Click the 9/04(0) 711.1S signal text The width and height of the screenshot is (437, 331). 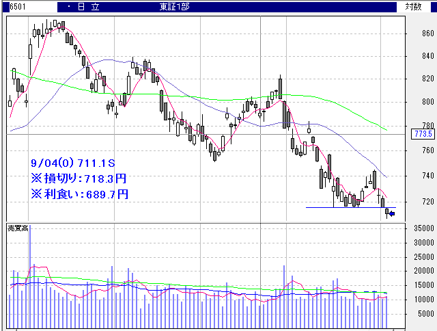point(71,164)
